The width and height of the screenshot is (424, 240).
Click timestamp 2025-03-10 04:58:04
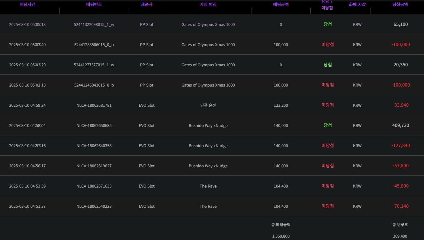[27, 125]
